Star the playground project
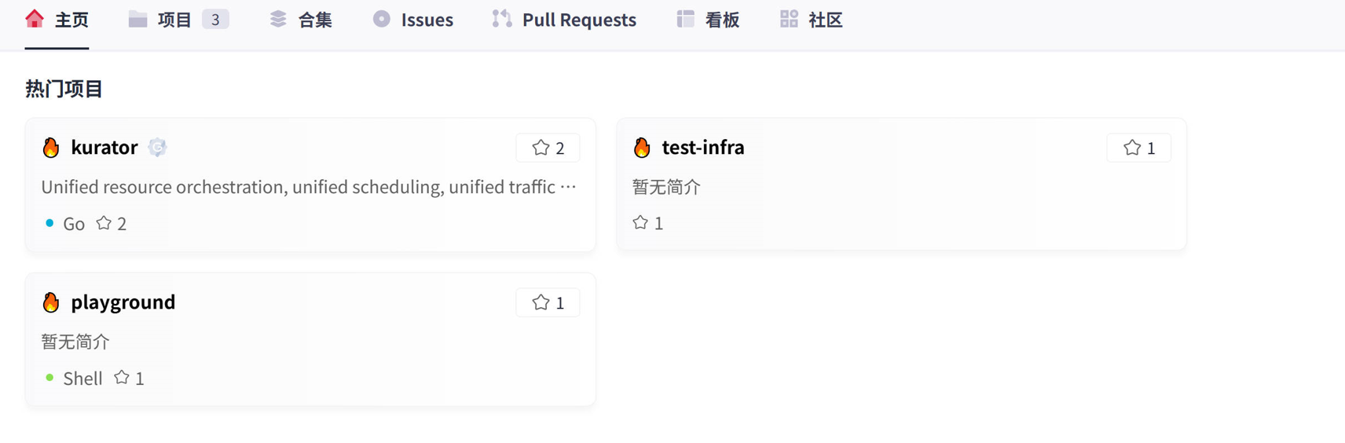The image size is (1345, 443). coord(548,302)
